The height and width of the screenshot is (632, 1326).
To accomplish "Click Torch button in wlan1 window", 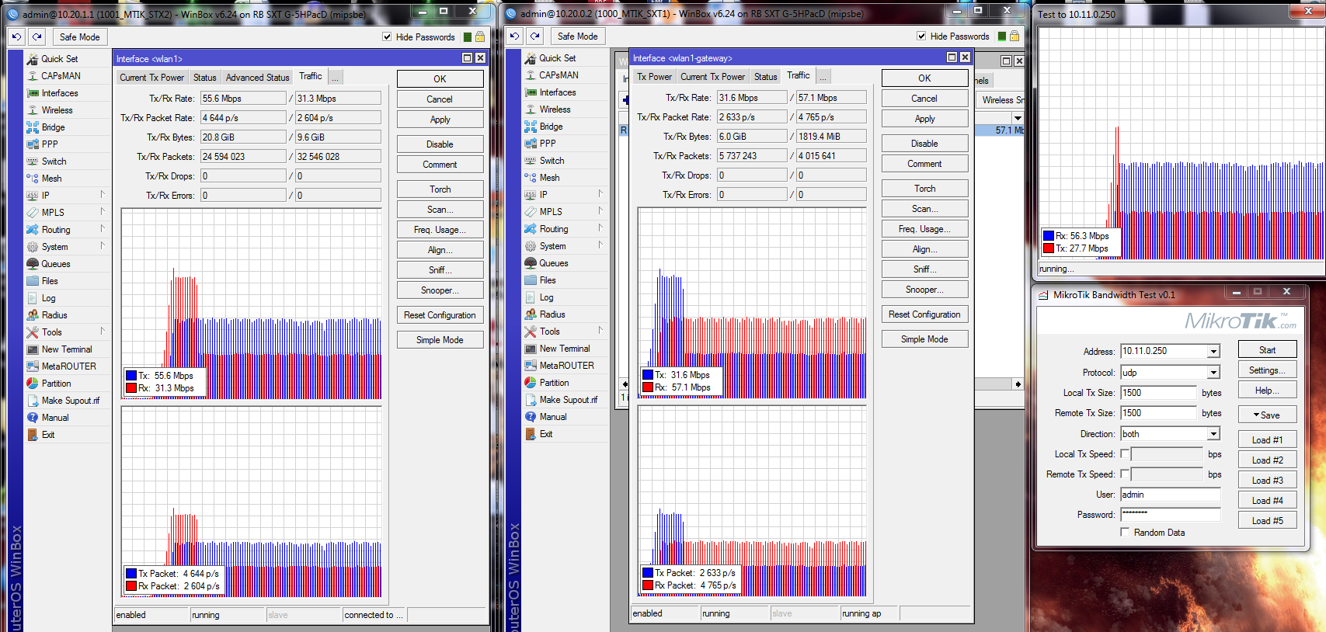I will tap(440, 189).
